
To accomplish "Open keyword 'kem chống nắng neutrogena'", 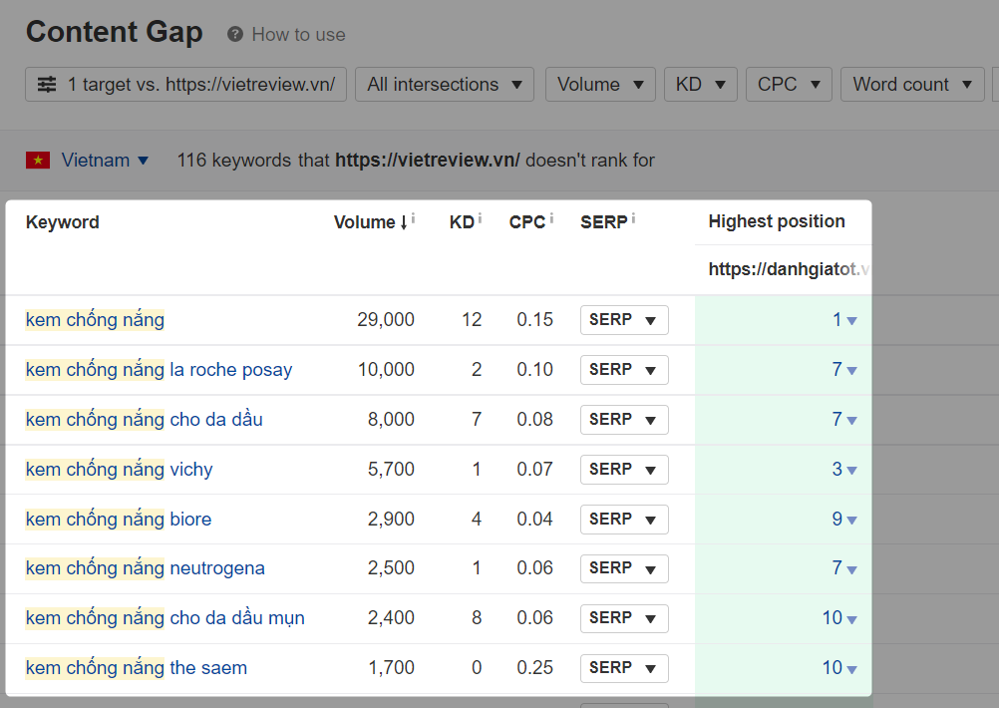I will pyautogui.click(x=146, y=567).
